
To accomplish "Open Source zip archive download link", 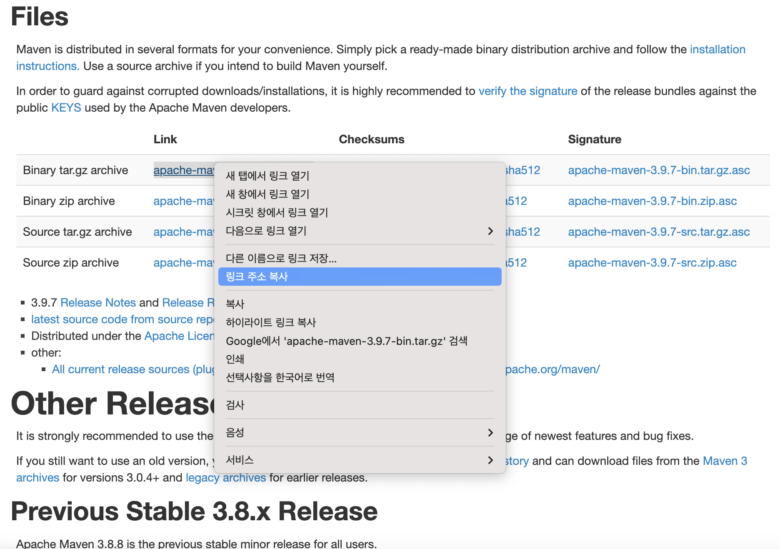I will pyautogui.click(x=184, y=262).
